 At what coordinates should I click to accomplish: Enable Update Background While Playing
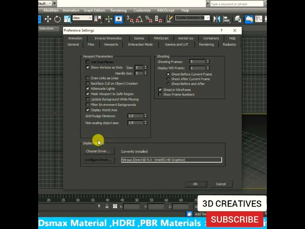(x=88, y=99)
